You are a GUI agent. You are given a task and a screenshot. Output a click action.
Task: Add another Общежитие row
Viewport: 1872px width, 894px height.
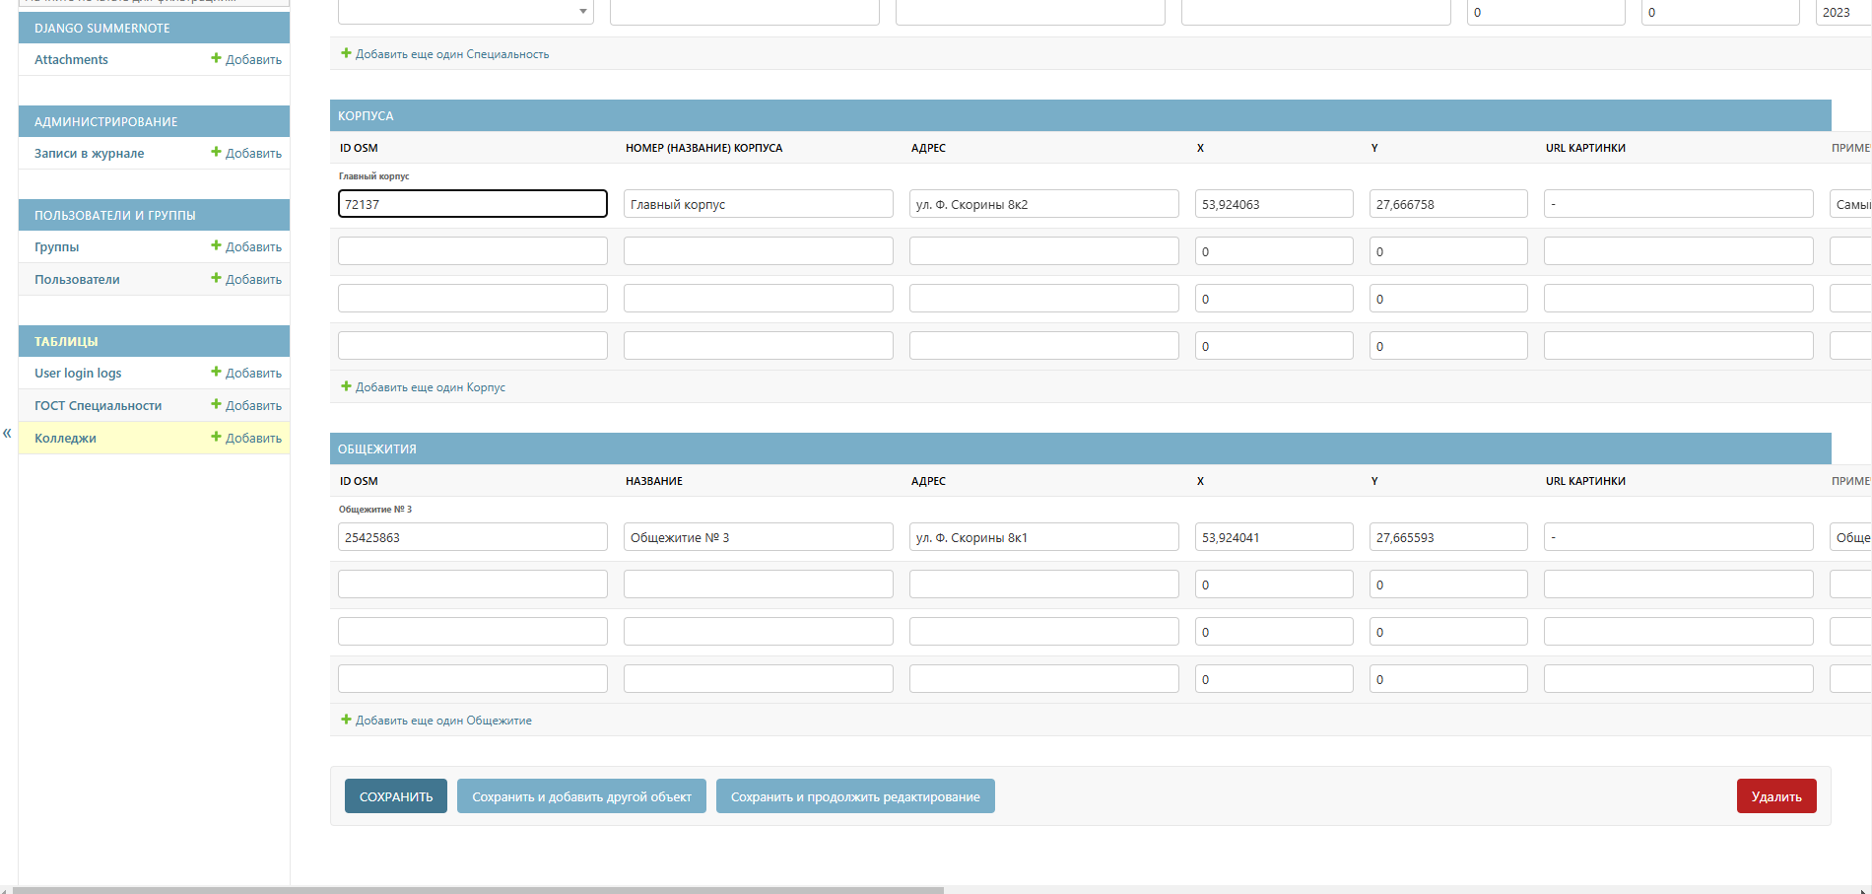click(x=442, y=721)
